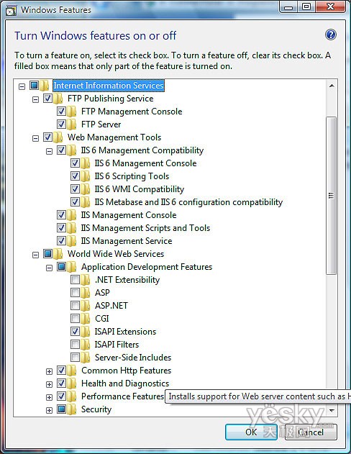Maximize the Windows Features window
This screenshot has width=351, height=454.
click(x=306, y=6)
